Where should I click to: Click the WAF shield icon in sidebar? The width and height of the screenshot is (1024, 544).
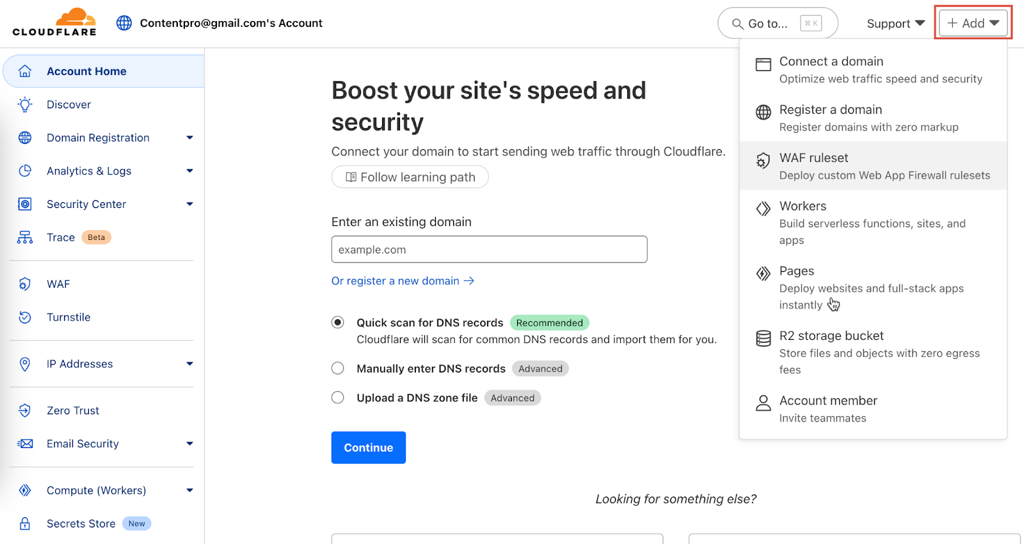pos(25,284)
